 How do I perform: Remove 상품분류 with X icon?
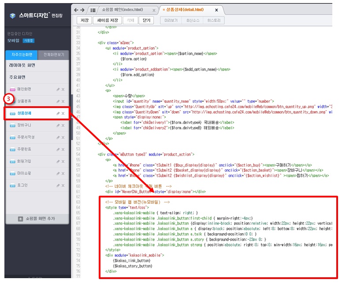coord(63,101)
